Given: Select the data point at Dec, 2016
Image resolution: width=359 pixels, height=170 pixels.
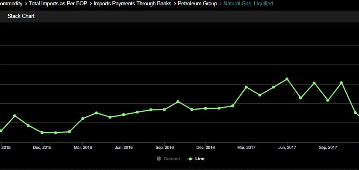Looking at the screenshot, I should pos(205,108).
